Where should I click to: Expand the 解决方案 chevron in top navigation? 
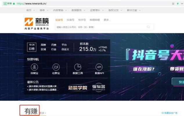click(x=140, y=10)
